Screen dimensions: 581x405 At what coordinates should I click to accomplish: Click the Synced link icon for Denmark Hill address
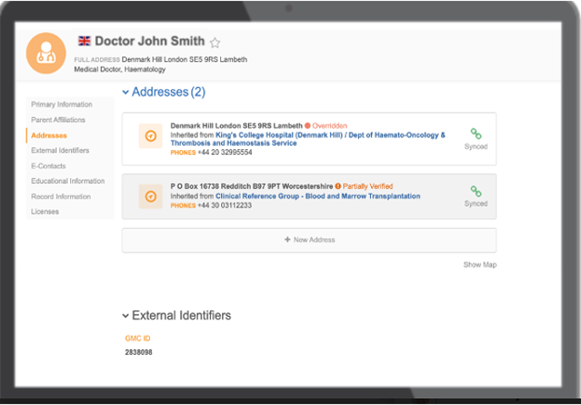[476, 134]
